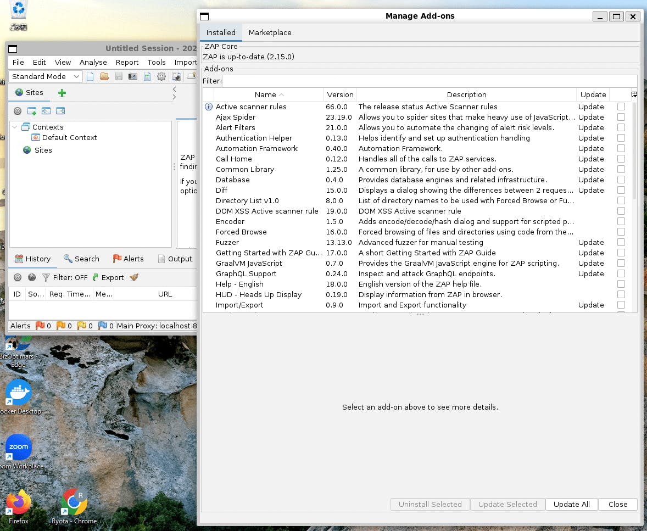647x531 pixels.
Task: Switch to the Marketplace tab
Action: coord(270,33)
